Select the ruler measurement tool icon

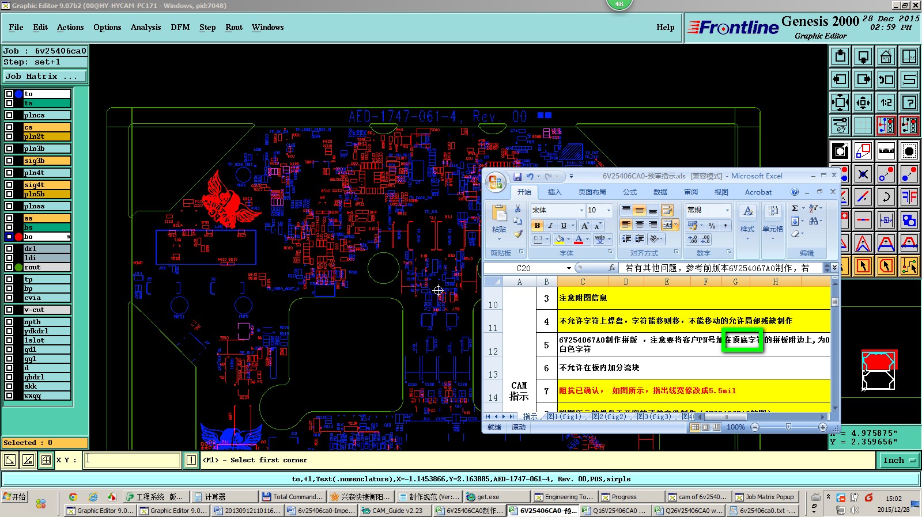click(x=886, y=151)
